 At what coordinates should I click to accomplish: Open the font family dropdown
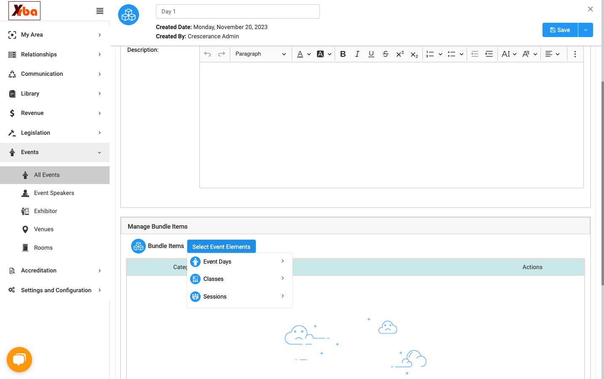[x=529, y=54]
